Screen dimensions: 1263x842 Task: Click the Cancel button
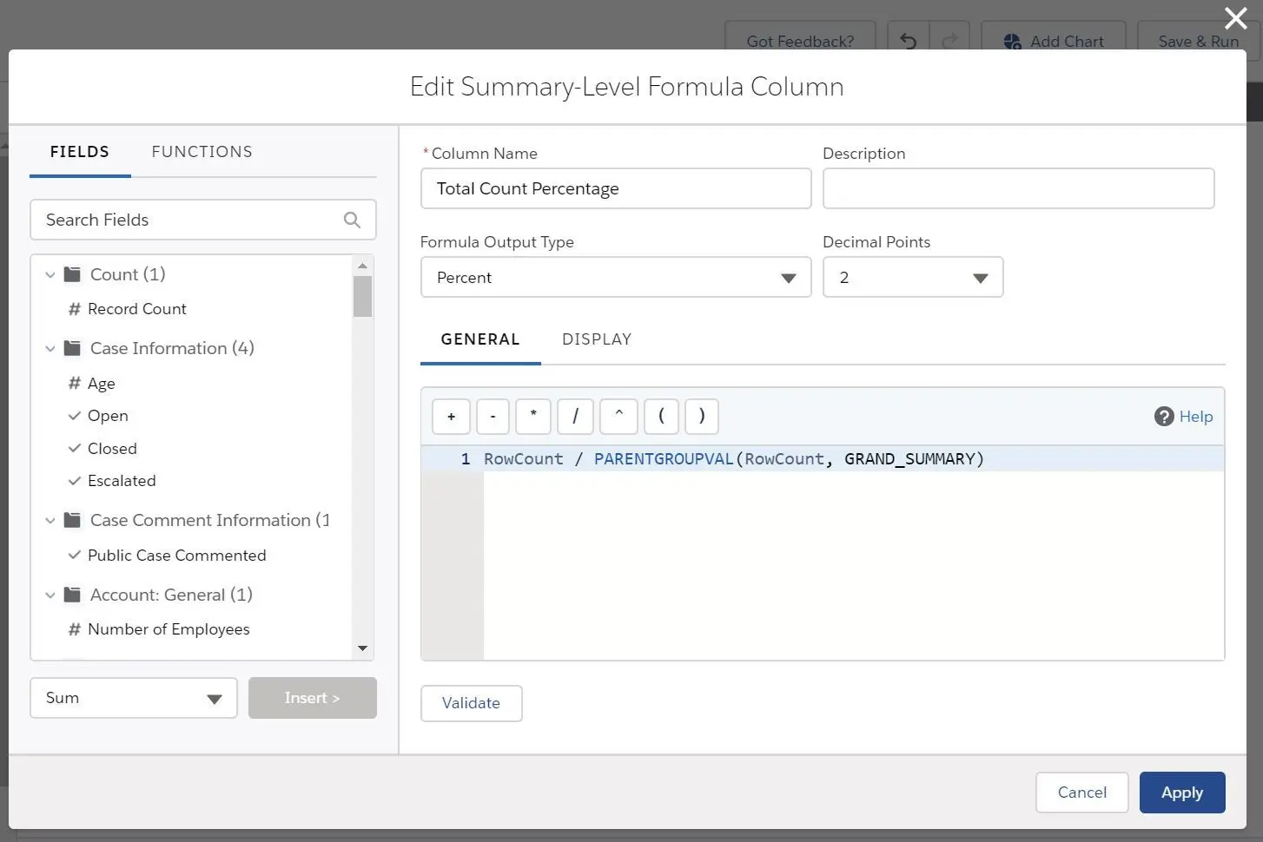pos(1082,793)
